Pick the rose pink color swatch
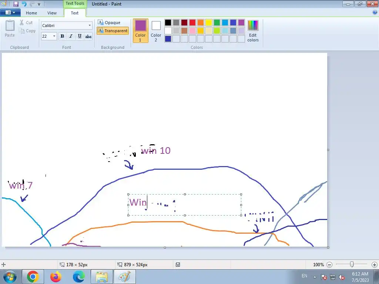The height and width of the screenshot is (284, 379). (192, 31)
